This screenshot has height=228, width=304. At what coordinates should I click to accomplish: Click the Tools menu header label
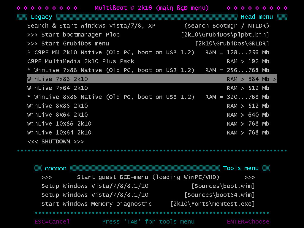pos(241,168)
